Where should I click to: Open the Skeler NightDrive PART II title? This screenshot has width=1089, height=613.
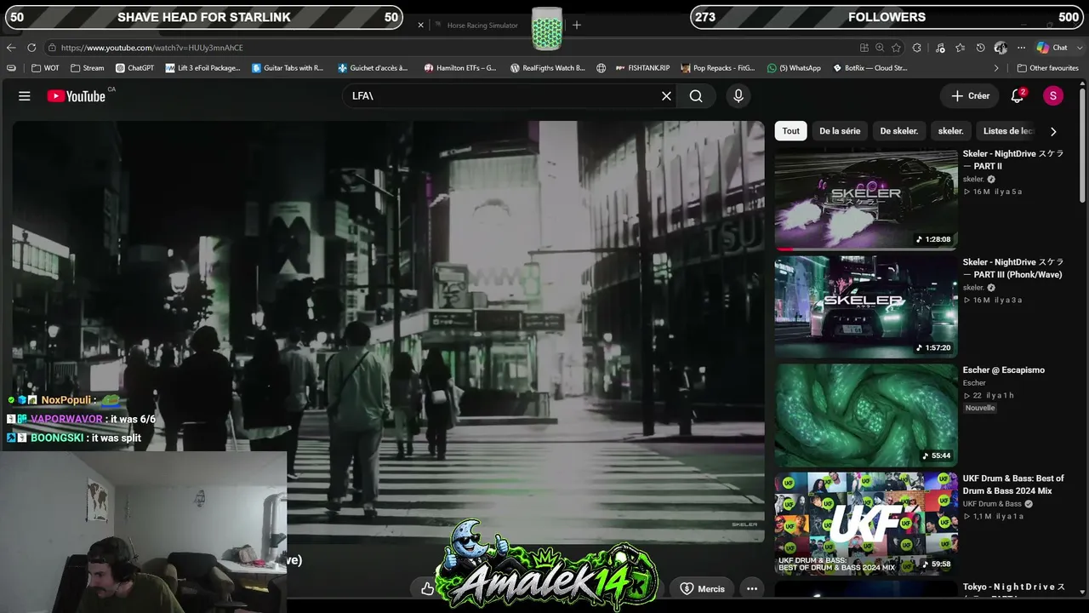click(x=1013, y=160)
